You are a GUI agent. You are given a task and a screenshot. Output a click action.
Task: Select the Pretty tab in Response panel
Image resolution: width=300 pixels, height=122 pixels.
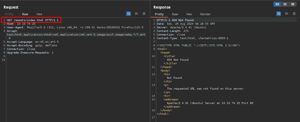[159, 14]
